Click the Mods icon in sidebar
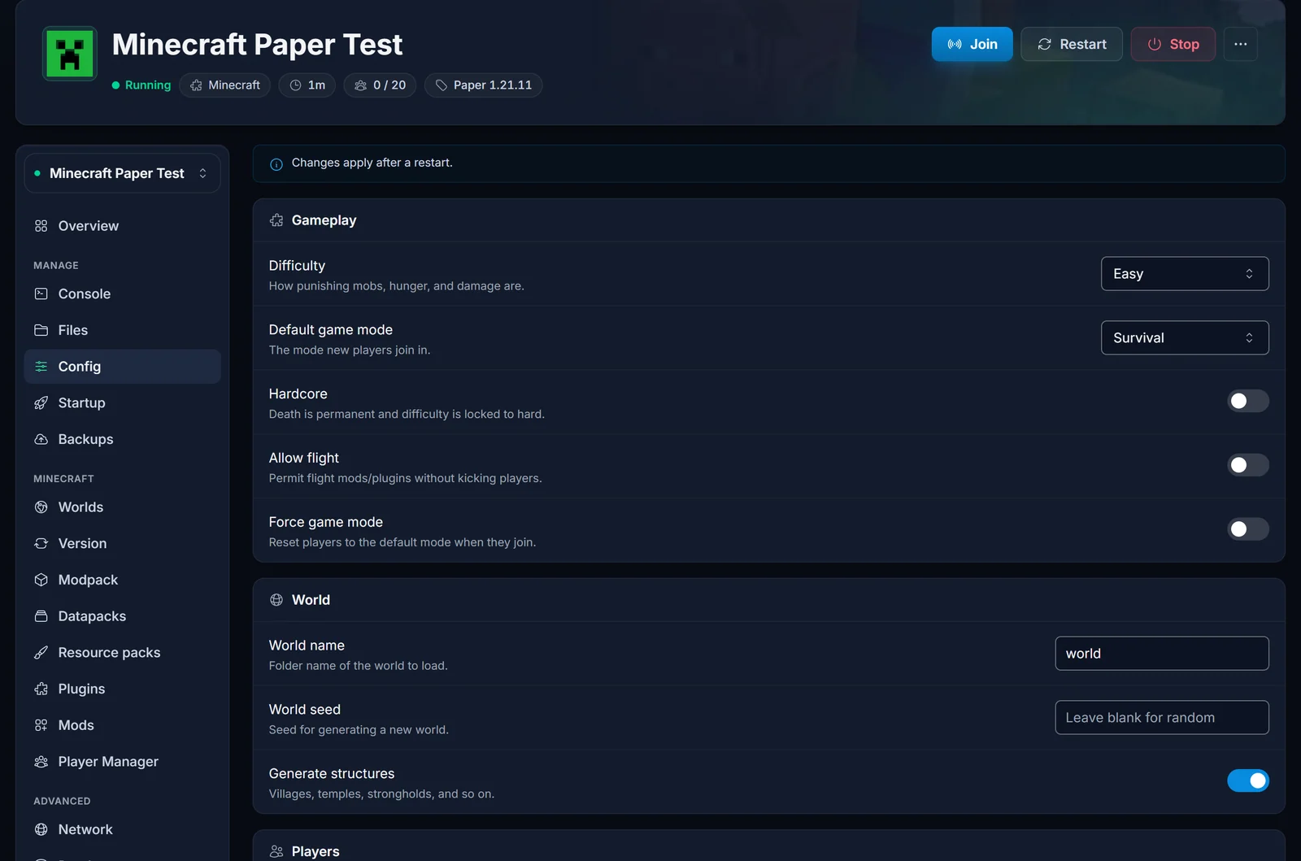1301x861 pixels. [41, 725]
